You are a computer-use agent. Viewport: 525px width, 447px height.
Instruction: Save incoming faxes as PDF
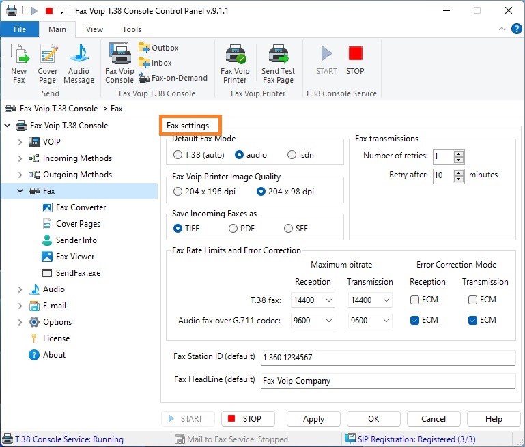click(233, 229)
